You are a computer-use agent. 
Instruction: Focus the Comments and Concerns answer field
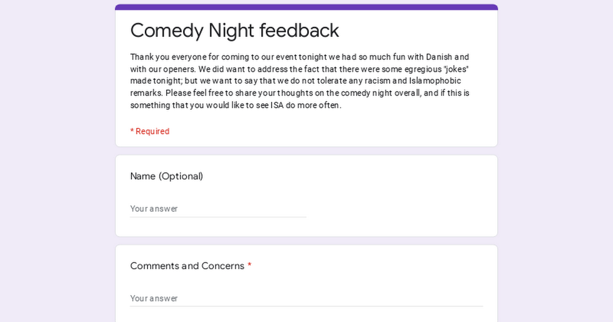tap(306, 298)
